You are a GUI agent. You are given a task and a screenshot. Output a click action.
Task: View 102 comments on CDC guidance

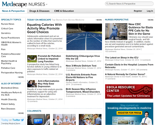click(x=111, y=51)
